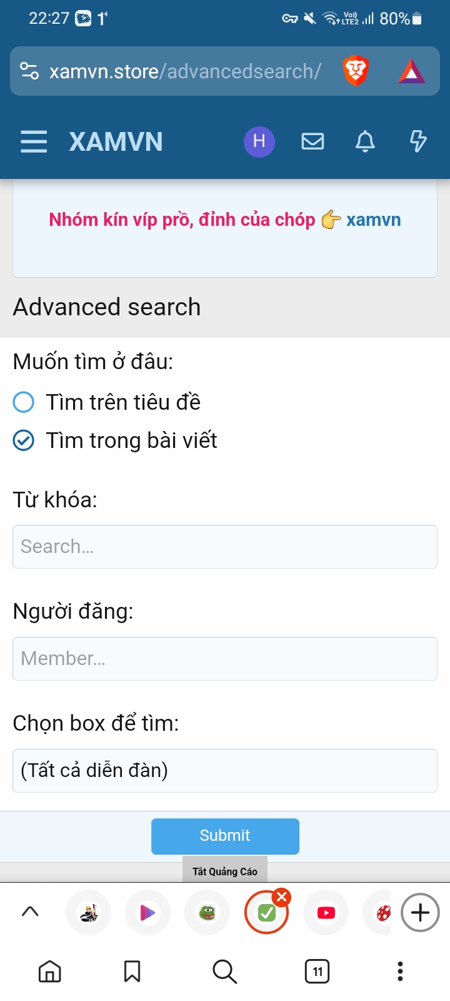Select "Tìm trong bài viết" radio option
This screenshot has width=450, height=1001.
(x=24, y=440)
